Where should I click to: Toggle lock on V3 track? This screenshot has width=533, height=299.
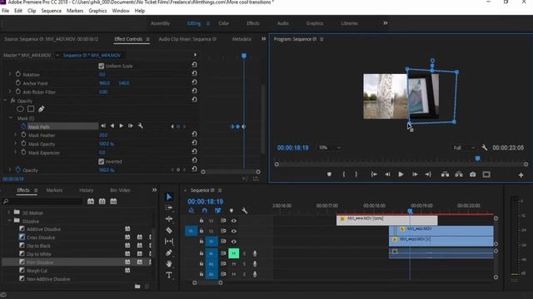[202, 221]
